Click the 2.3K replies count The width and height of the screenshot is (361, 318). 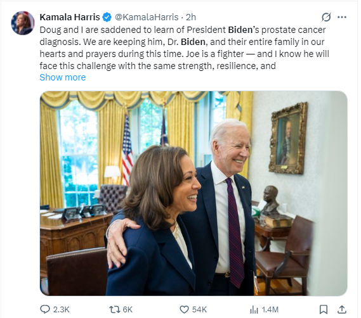click(x=62, y=310)
